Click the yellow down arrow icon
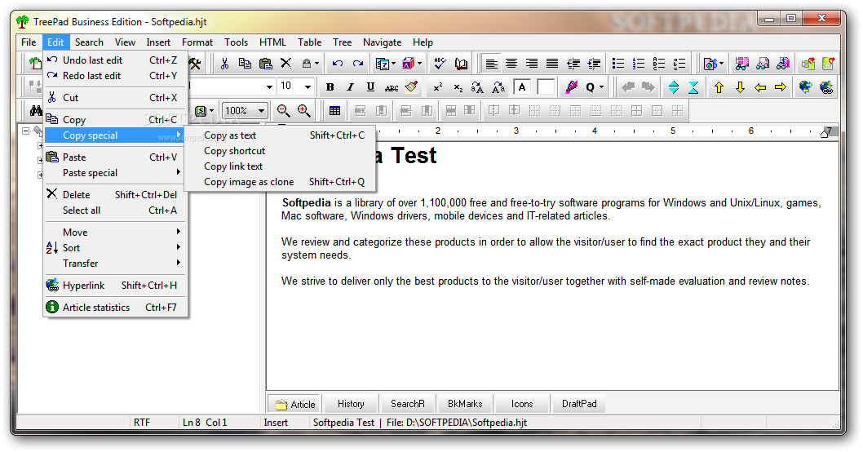This screenshot has height=452, width=863. point(740,87)
